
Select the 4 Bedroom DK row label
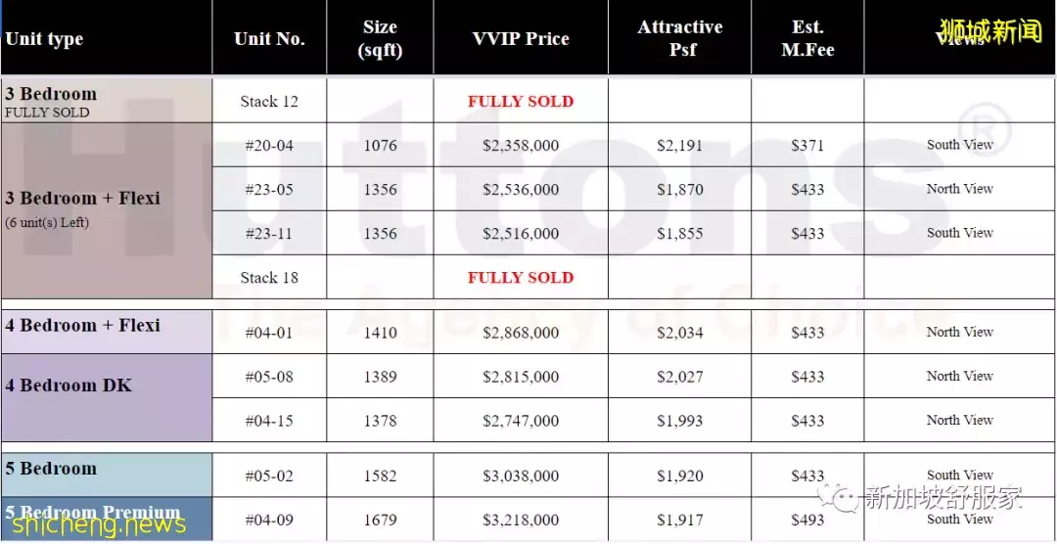coord(69,385)
